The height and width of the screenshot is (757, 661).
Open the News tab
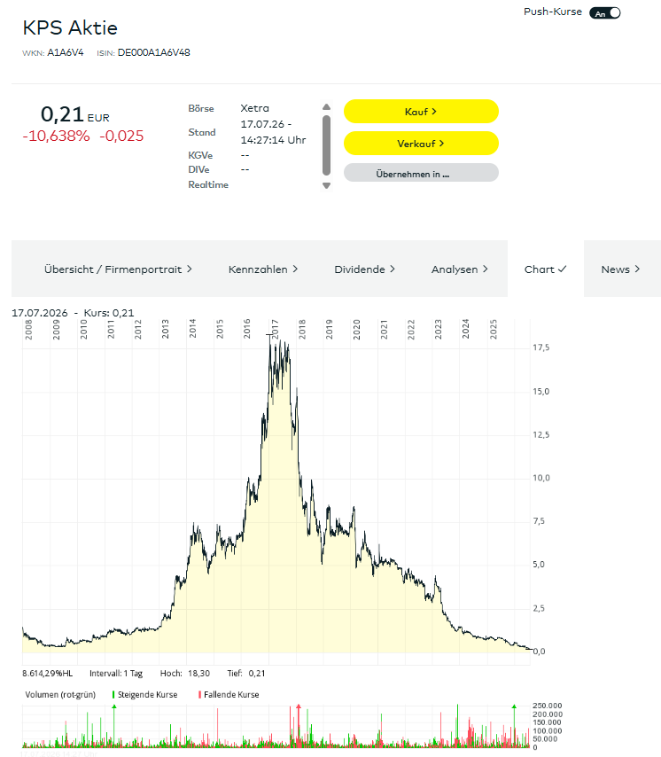pyautogui.click(x=620, y=269)
